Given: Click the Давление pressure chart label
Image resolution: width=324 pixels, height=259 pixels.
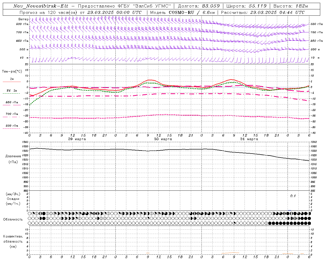Looking at the screenshot, I should tap(13, 156).
